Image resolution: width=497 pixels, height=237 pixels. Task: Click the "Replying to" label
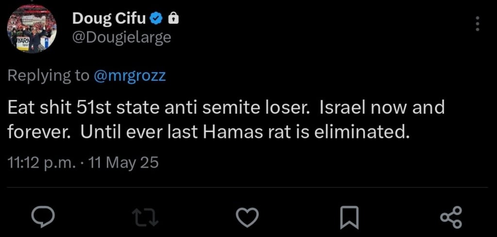point(49,76)
